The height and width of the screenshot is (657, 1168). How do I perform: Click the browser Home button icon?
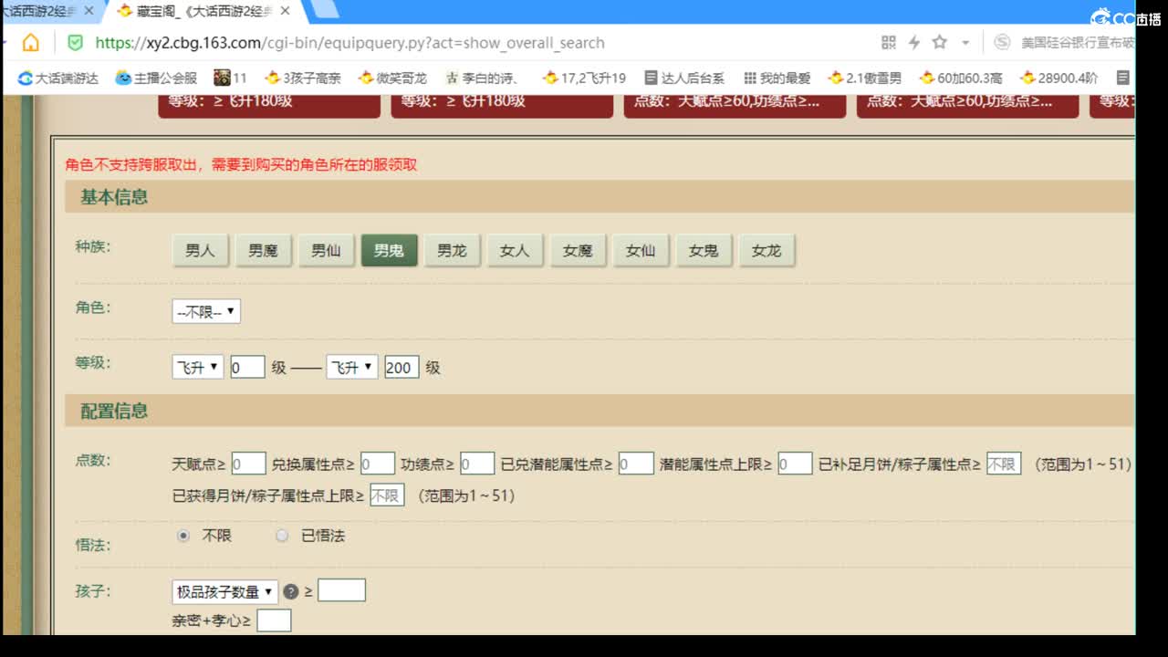point(32,42)
